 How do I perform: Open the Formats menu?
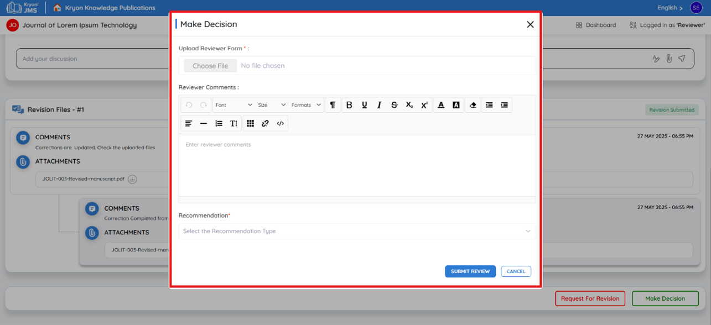[x=307, y=105]
